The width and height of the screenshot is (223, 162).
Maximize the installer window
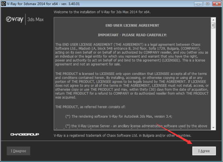(x=208, y=4)
